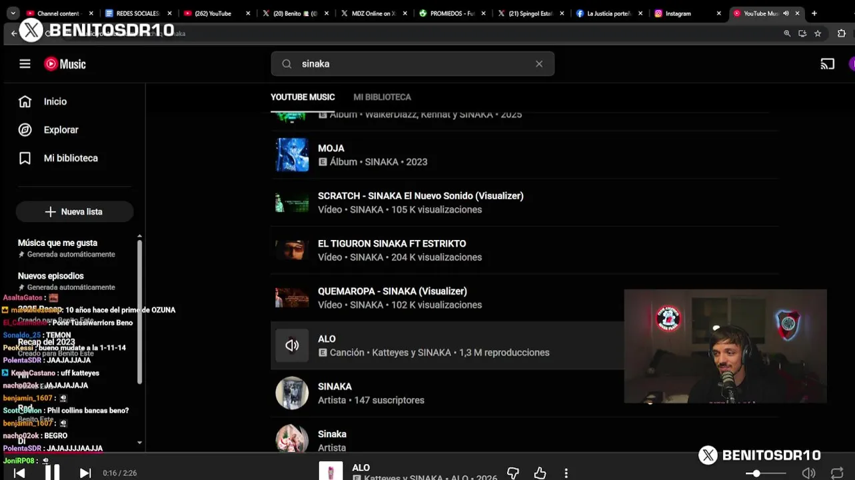This screenshot has height=480, width=855.
Task: Switch to the MI BIBLIOTECA results tab
Action: pos(382,97)
